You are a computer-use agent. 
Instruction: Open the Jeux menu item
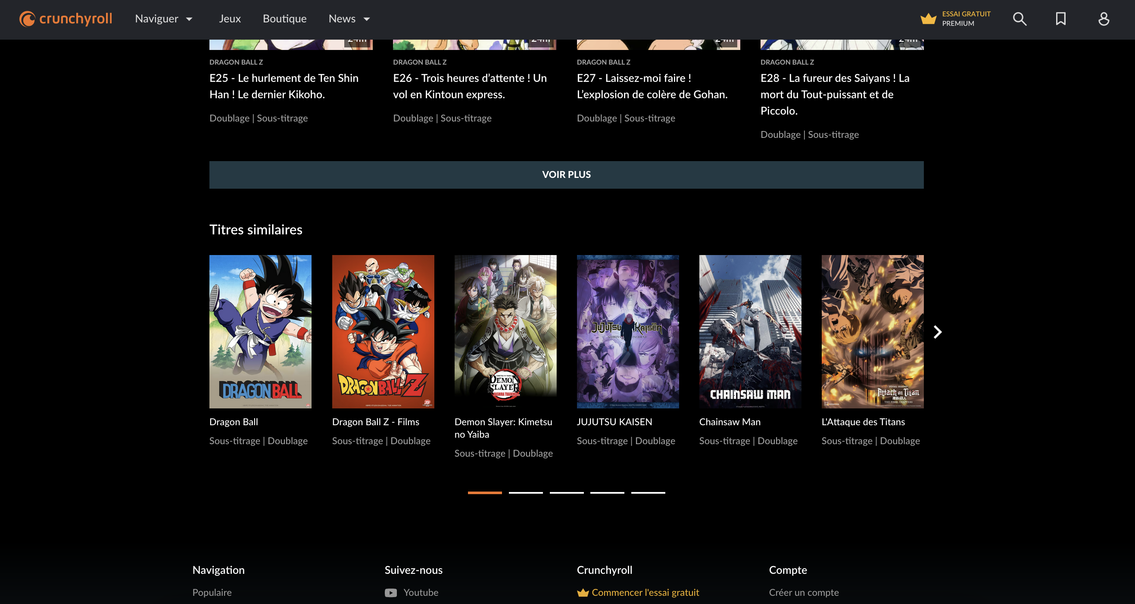coord(230,19)
